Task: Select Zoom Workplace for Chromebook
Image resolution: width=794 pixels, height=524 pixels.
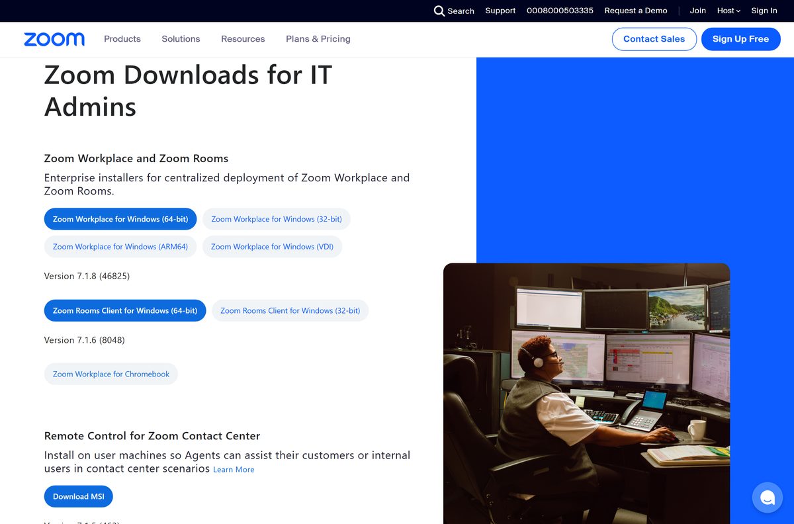Action: (111, 374)
